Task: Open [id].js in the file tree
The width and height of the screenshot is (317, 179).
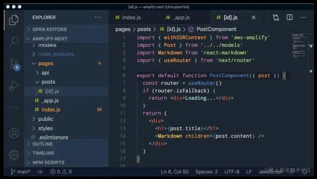Action: [x=66, y=91]
